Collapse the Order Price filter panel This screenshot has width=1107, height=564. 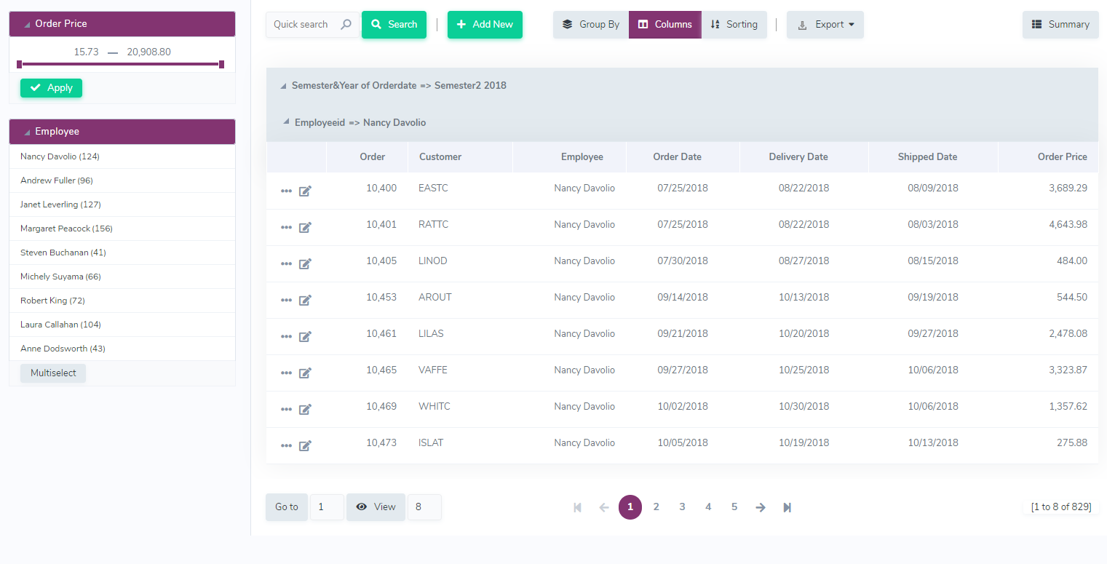coord(27,24)
